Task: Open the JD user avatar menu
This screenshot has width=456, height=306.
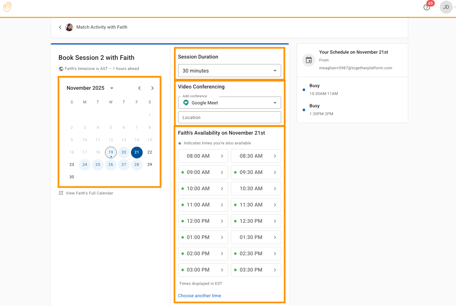Action: coord(446,7)
